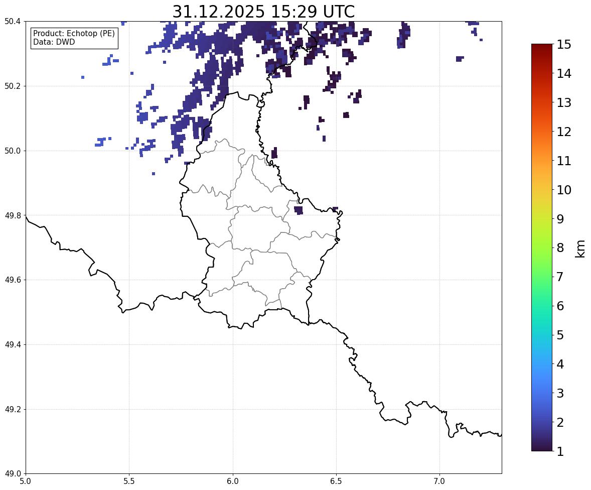Click the colorbar label '11'

pos(564,161)
